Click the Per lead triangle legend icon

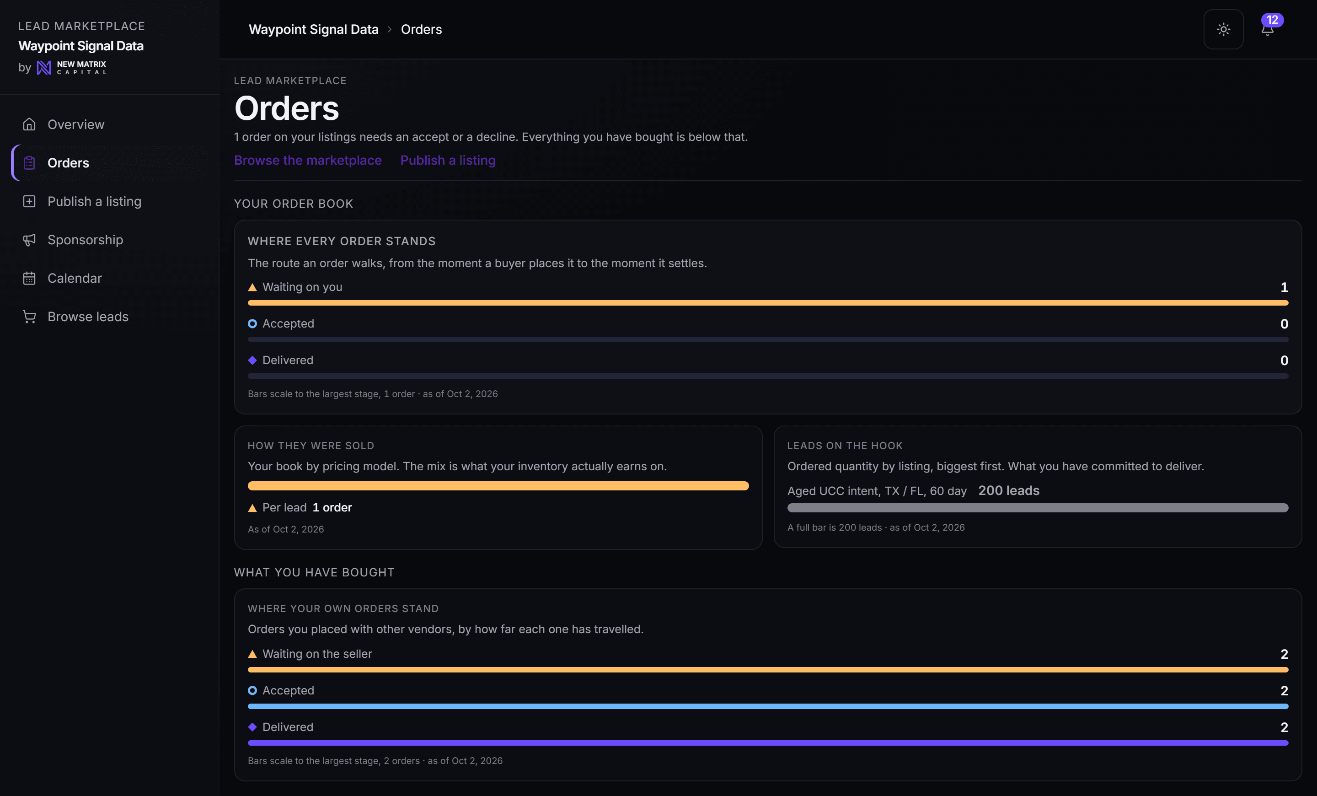coord(252,508)
